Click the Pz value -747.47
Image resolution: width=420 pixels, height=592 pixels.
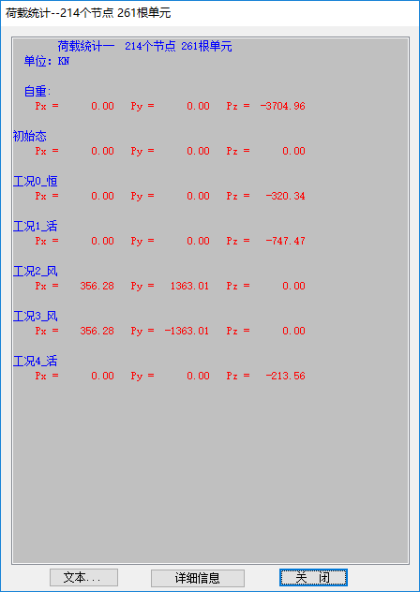point(285,242)
